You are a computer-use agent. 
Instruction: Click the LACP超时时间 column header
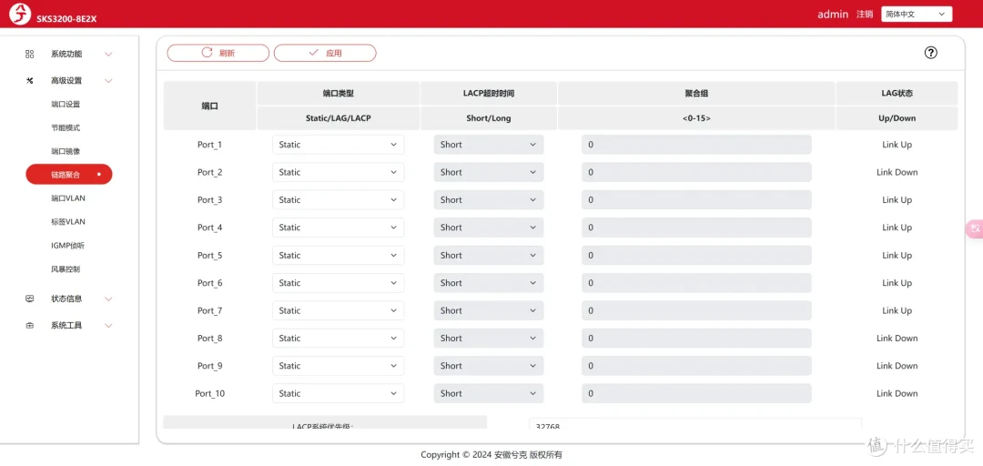point(489,93)
